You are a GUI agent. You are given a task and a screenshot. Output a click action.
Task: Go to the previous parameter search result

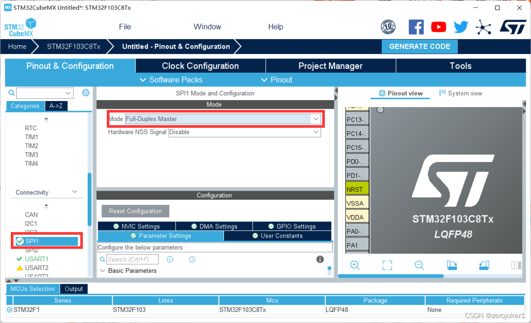pyautogui.click(x=170, y=259)
